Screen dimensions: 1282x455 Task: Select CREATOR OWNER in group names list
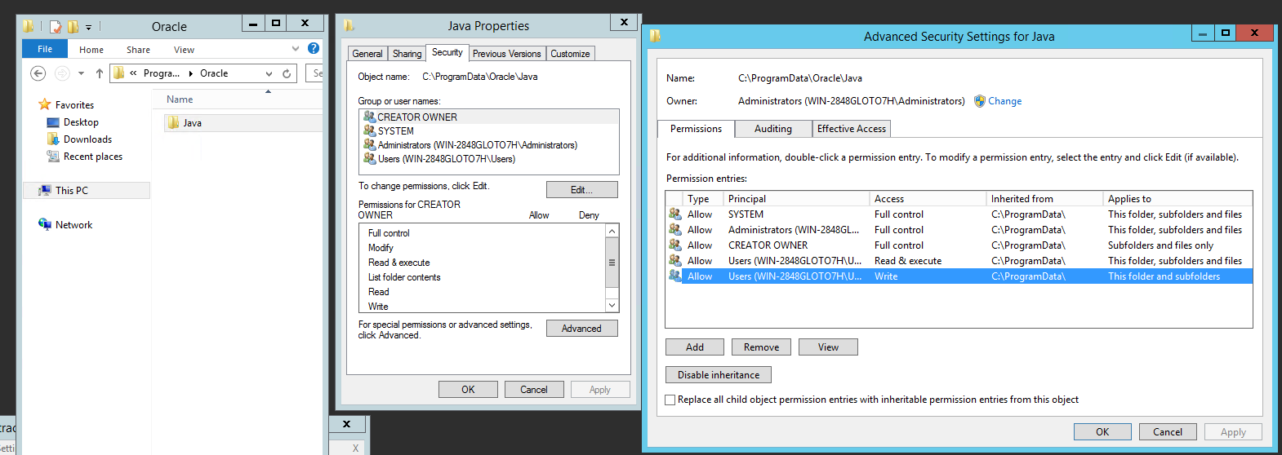coord(416,117)
